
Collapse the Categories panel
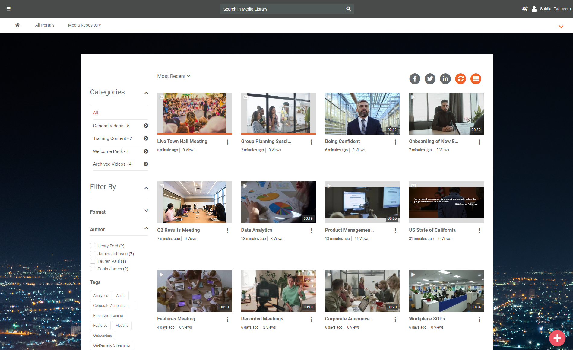pyautogui.click(x=146, y=93)
